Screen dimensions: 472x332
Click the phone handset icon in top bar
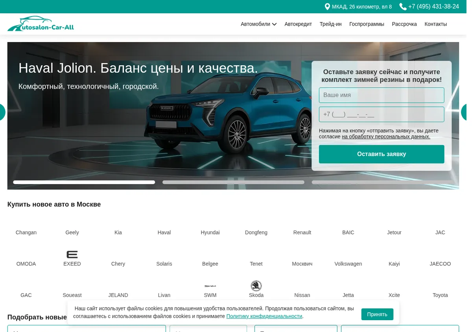pos(403,7)
